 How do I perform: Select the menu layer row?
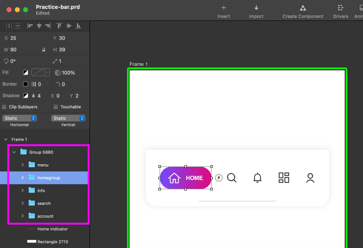pos(45,165)
